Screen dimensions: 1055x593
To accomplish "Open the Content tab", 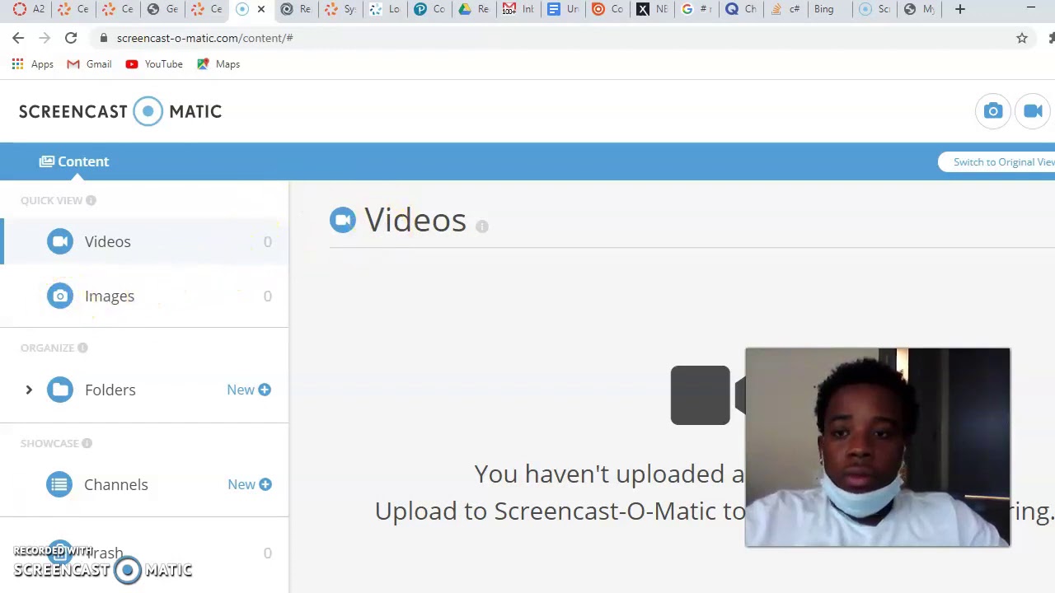I will (x=74, y=161).
